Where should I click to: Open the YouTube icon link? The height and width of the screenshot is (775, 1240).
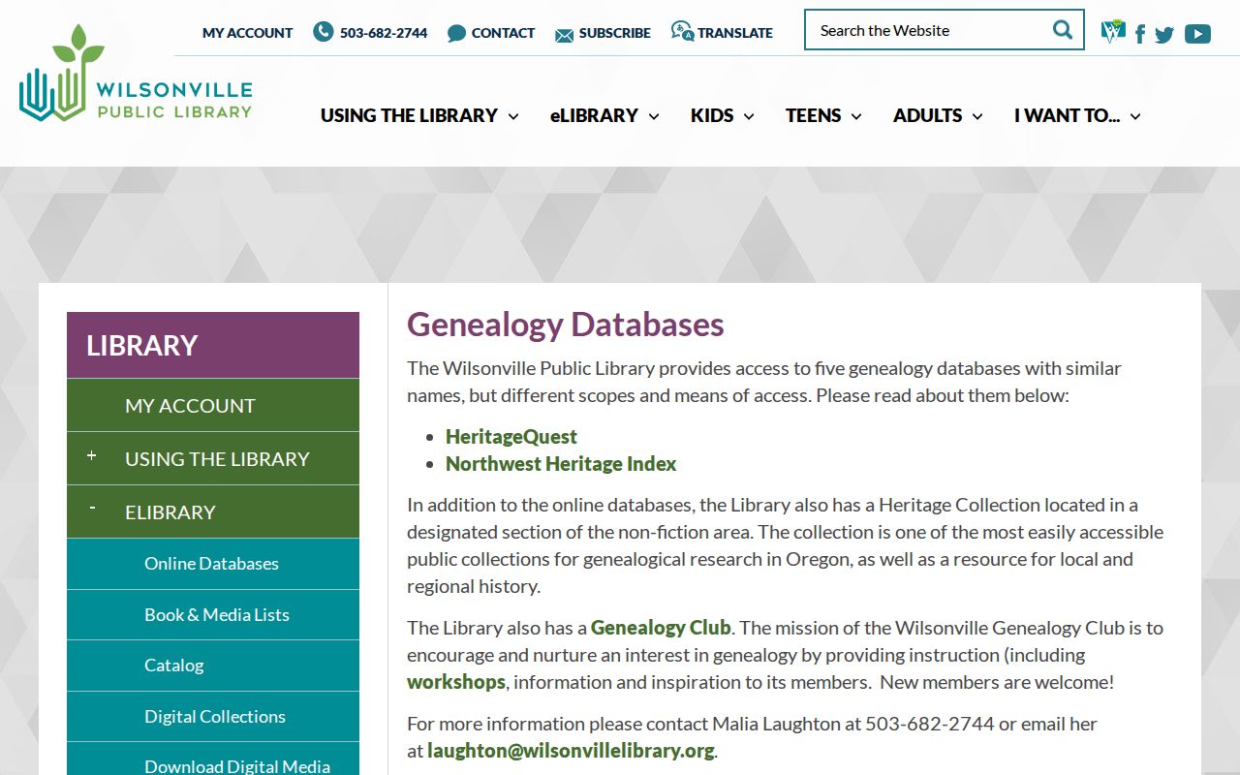click(1197, 34)
